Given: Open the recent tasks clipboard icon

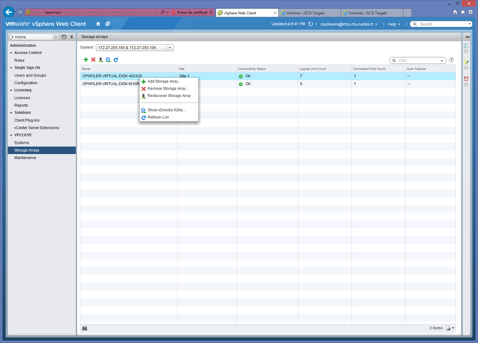Looking at the screenshot, I should [466, 46].
